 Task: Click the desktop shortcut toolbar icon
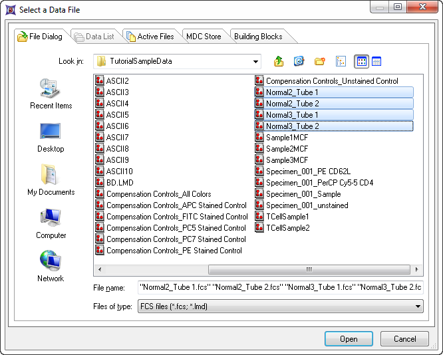click(x=299, y=62)
